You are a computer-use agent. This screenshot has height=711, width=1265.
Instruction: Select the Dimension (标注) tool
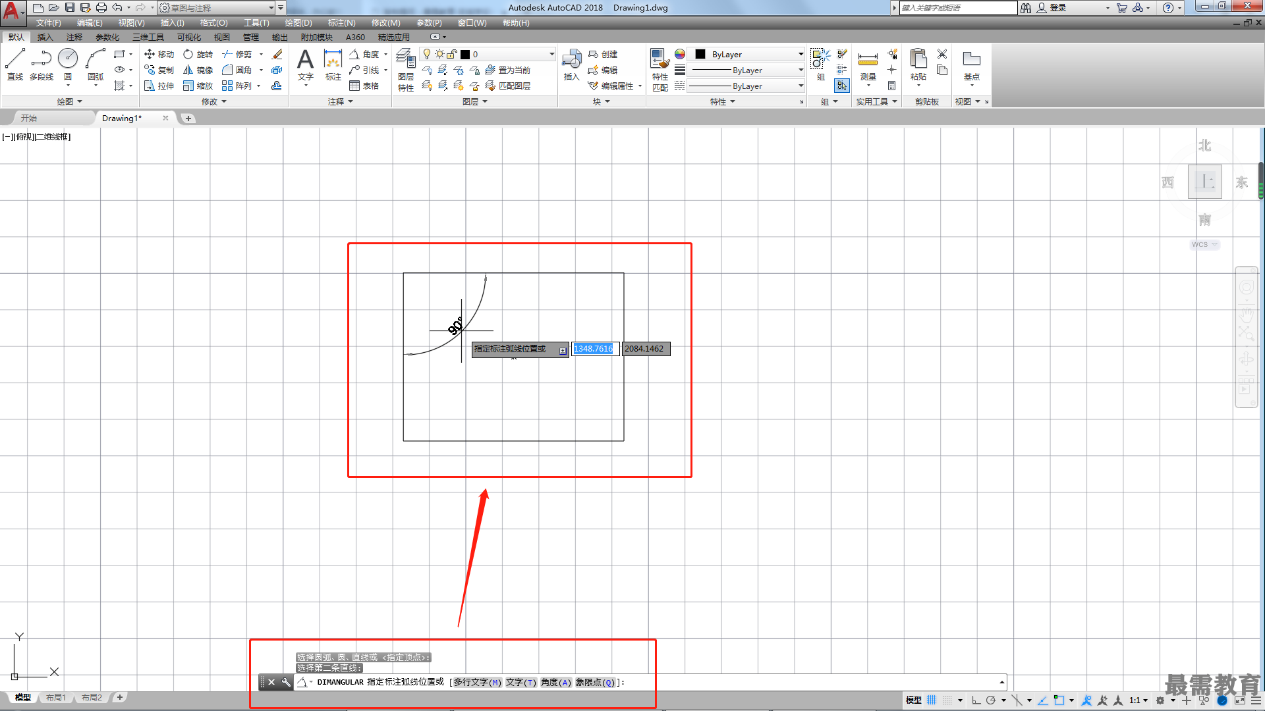pyautogui.click(x=333, y=65)
